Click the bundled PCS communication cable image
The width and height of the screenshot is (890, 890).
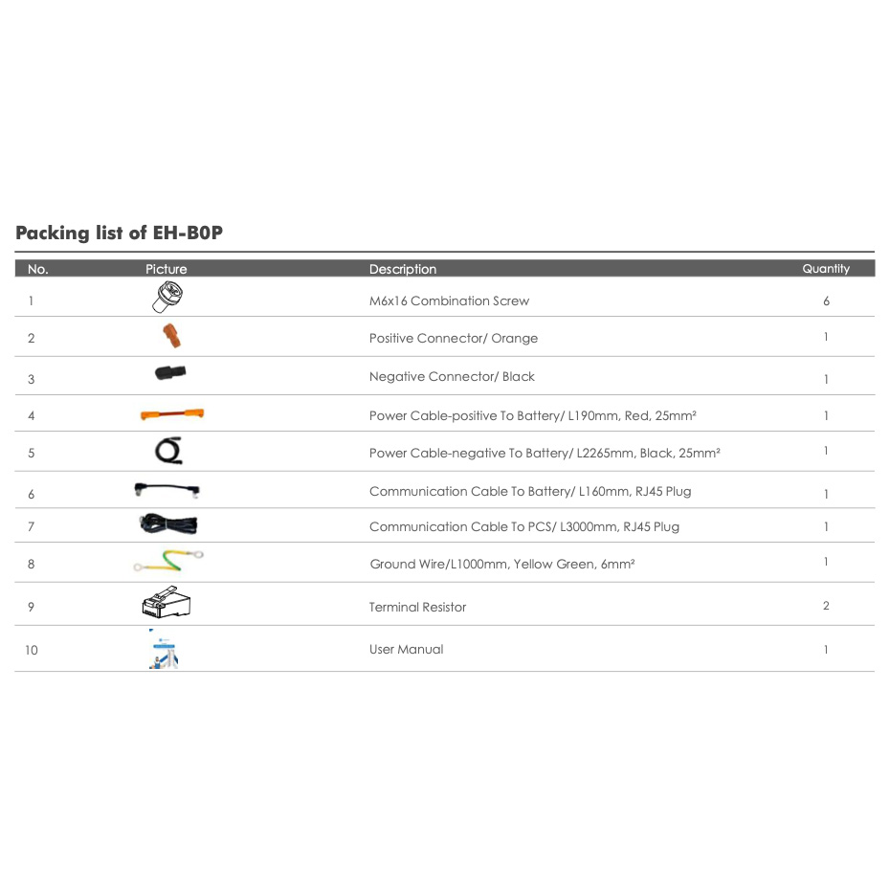coord(168,523)
